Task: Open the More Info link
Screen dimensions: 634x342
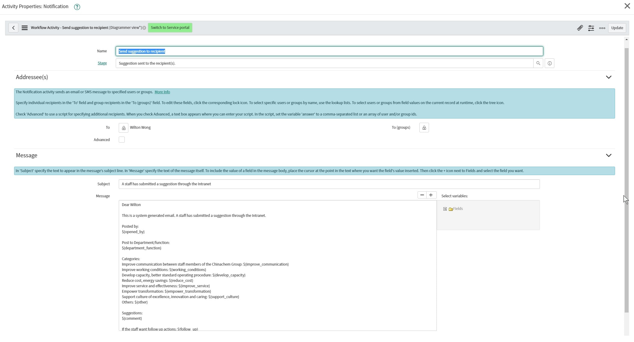Action: [x=162, y=92]
